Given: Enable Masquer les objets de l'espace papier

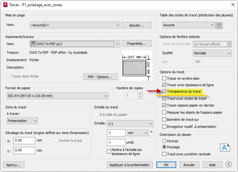Looking at the screenshot, I should (x=164, y=112).
